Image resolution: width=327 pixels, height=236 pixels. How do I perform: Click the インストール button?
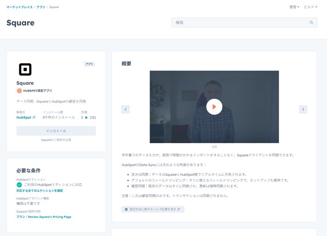[56, 131]
